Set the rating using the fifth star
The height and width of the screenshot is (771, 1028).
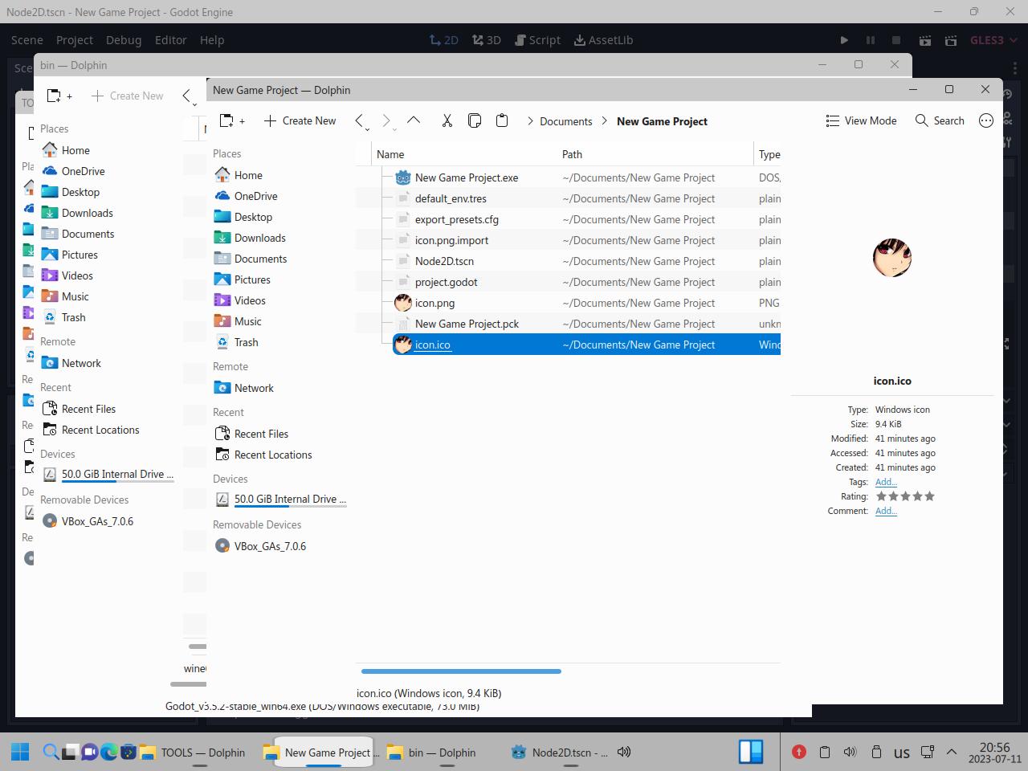(x=929, y=496)
